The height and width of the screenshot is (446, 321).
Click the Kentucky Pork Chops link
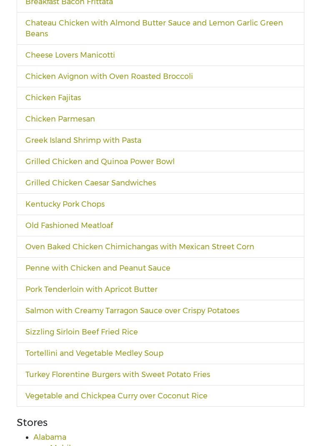(65, 204)
